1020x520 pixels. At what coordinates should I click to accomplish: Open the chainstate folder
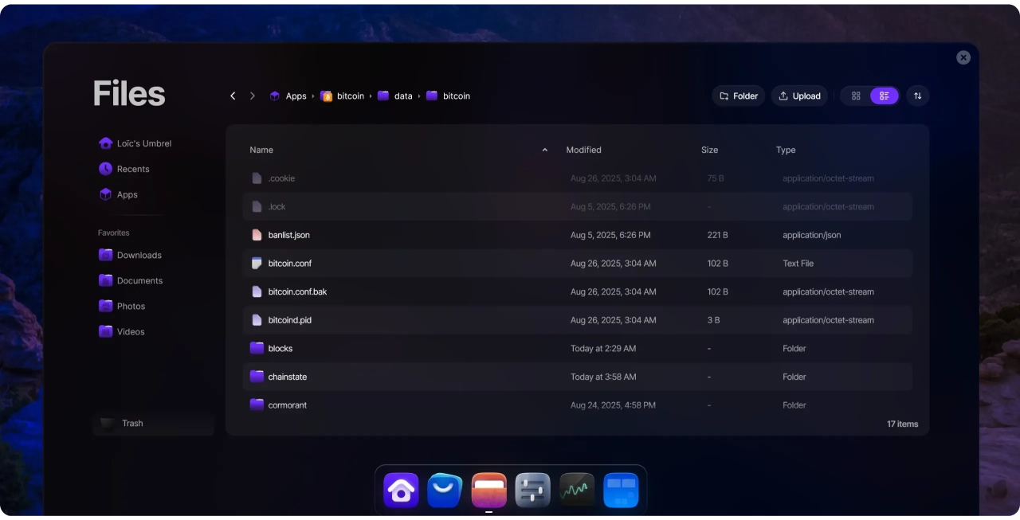coord(287,377)
